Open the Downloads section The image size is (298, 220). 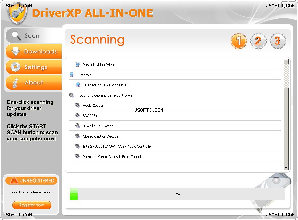34,51
